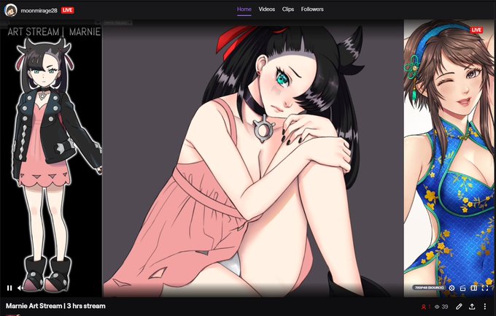Click the LIVE indicator inside the video player
The height and width of the screenshot is (316, 496).
pos(476,30)
